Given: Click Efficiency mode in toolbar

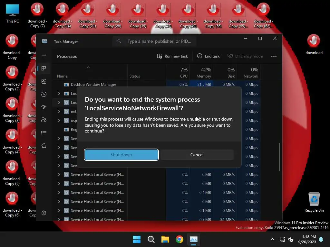Looking at the screenshot, I should (245, 56).
